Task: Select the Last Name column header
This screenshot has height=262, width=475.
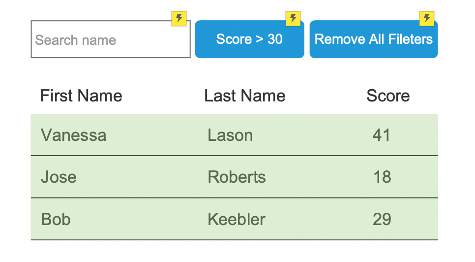Action: pyautogui.click(x=245, y=96)
